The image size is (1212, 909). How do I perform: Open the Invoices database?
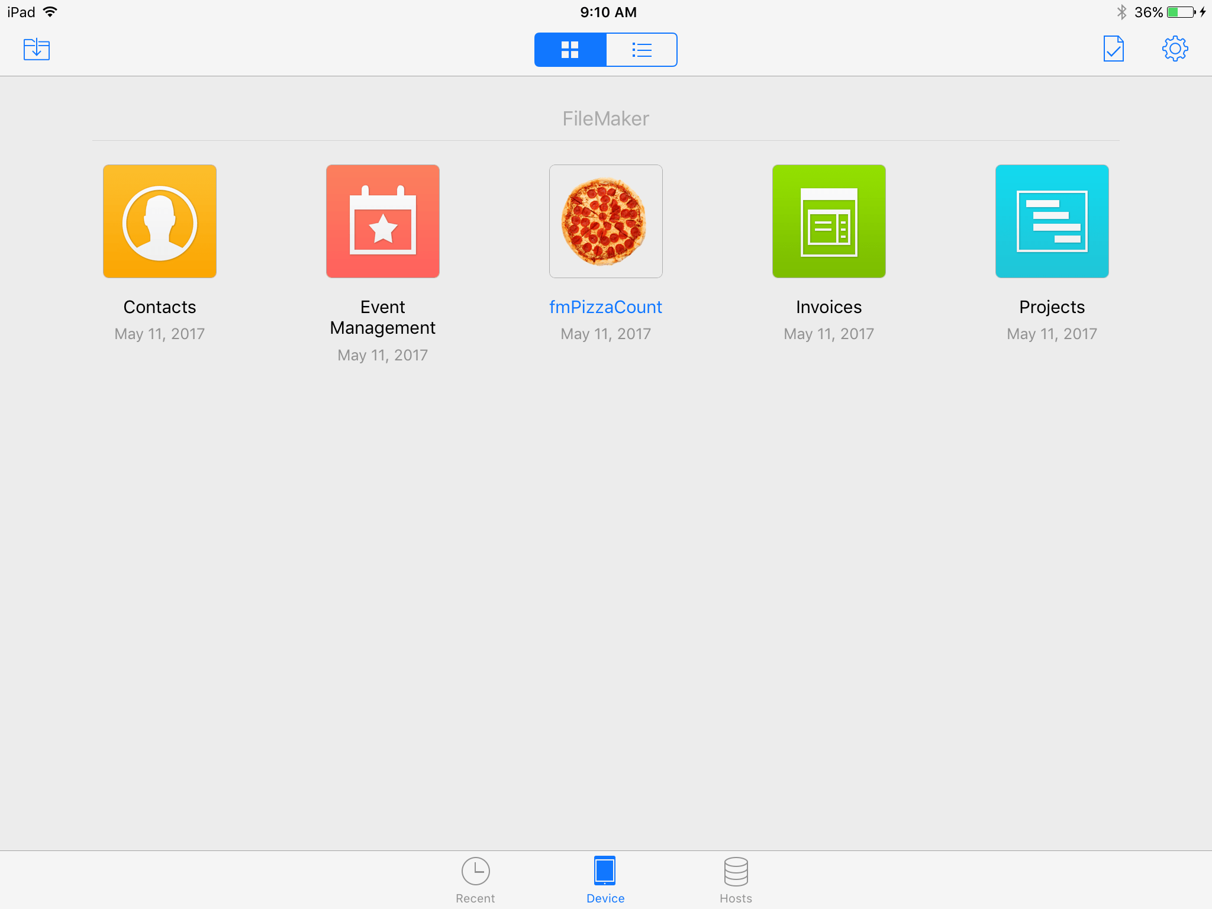[829, 221]
